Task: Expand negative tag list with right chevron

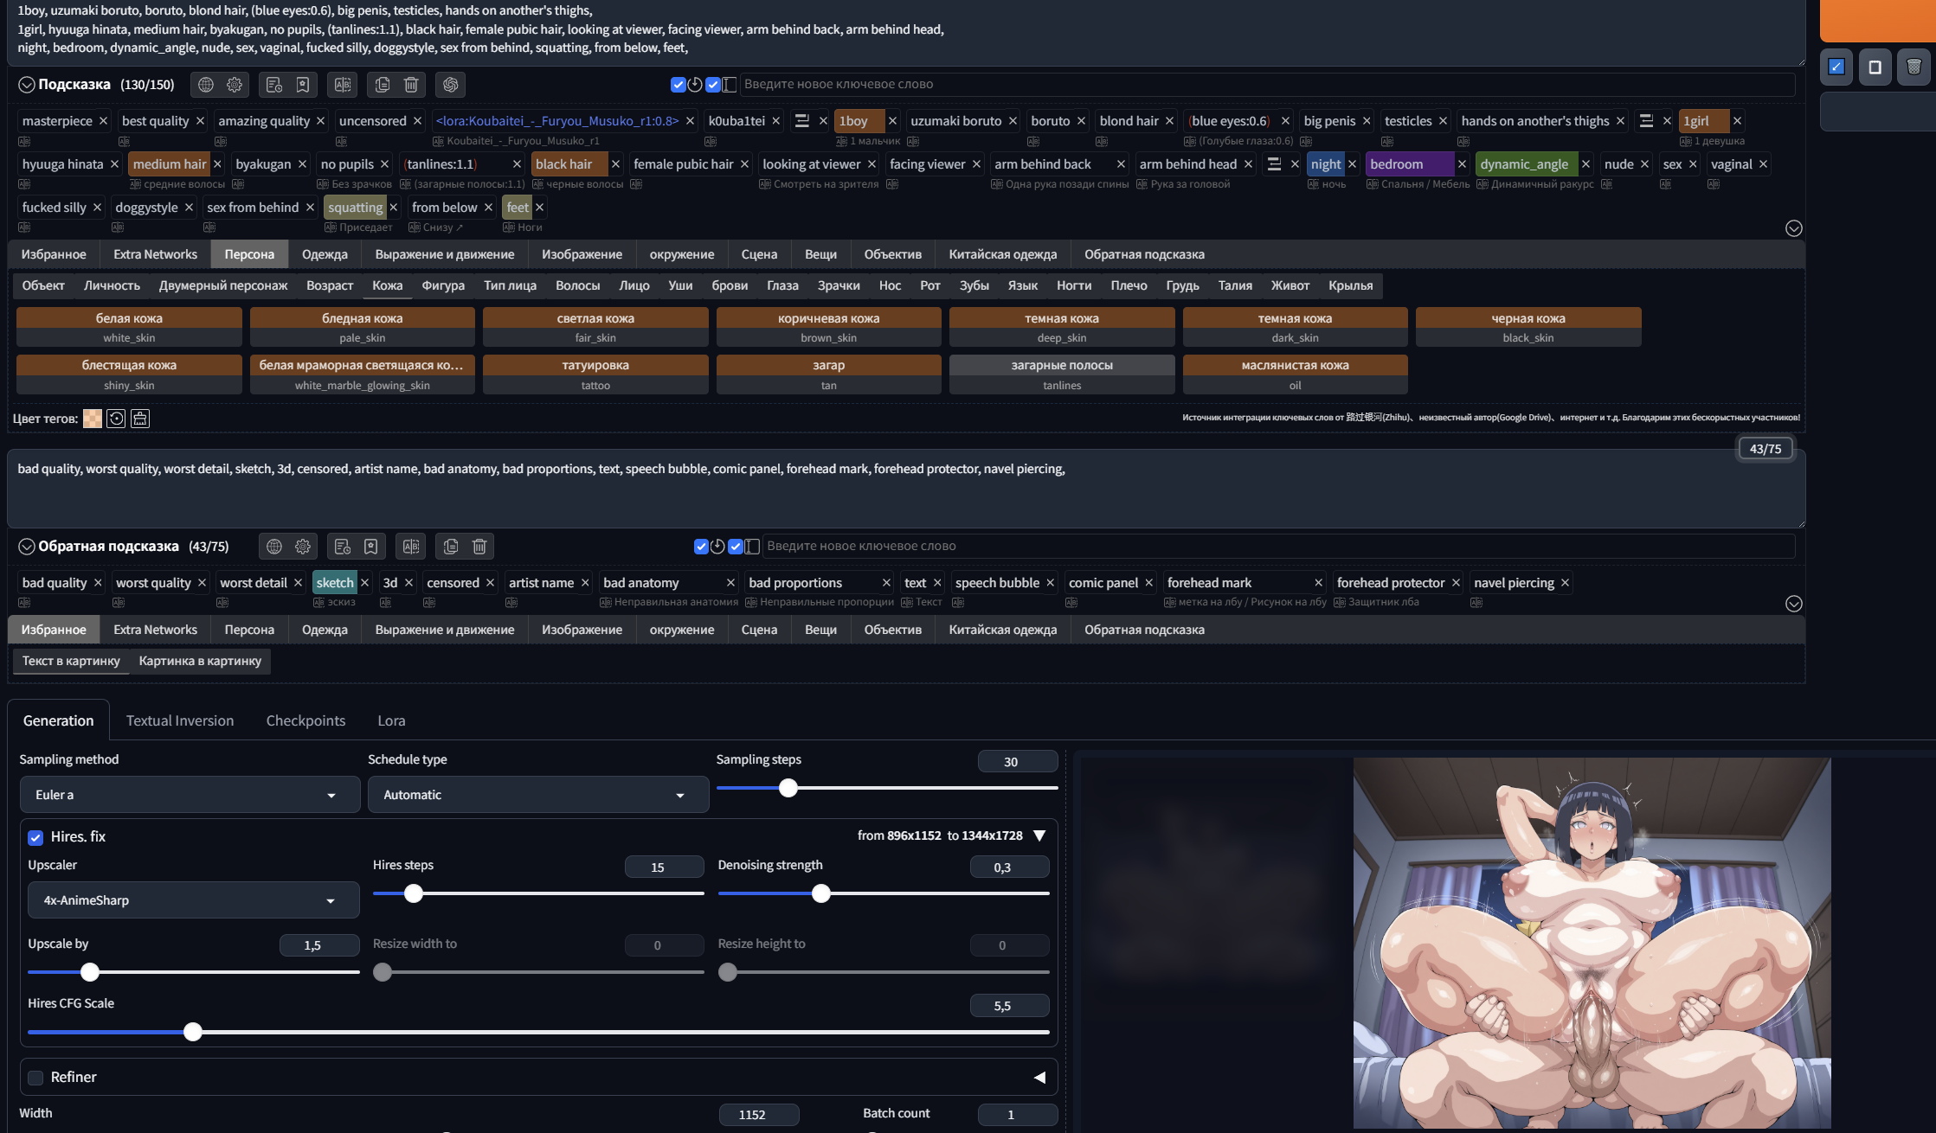Action: click(x=1794, y=604)
